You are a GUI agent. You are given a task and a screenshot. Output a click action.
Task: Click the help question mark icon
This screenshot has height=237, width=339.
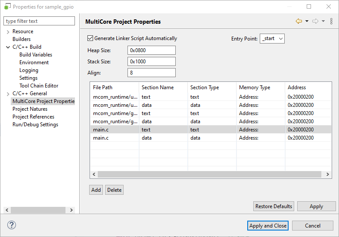(x=12, y=225)
